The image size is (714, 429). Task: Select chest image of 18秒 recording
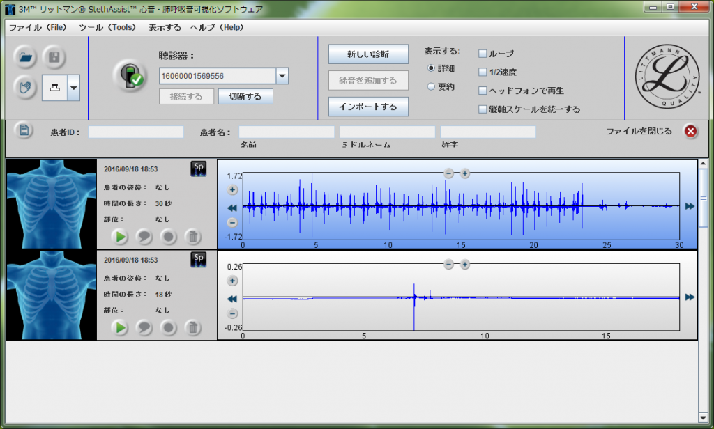pyautogui.click(x=52, y=295)
